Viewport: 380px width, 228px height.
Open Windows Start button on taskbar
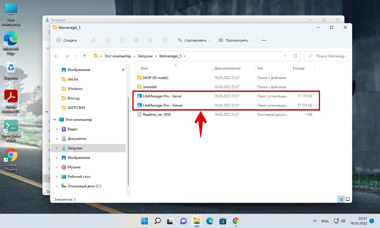coord(144,221)
